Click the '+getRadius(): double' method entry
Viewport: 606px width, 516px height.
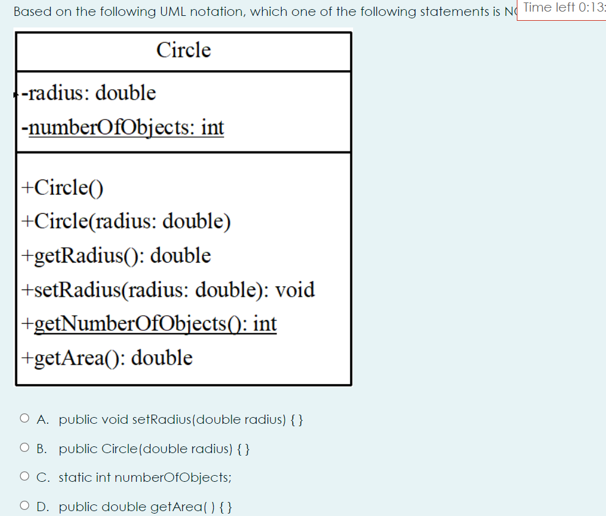point(116,255)
